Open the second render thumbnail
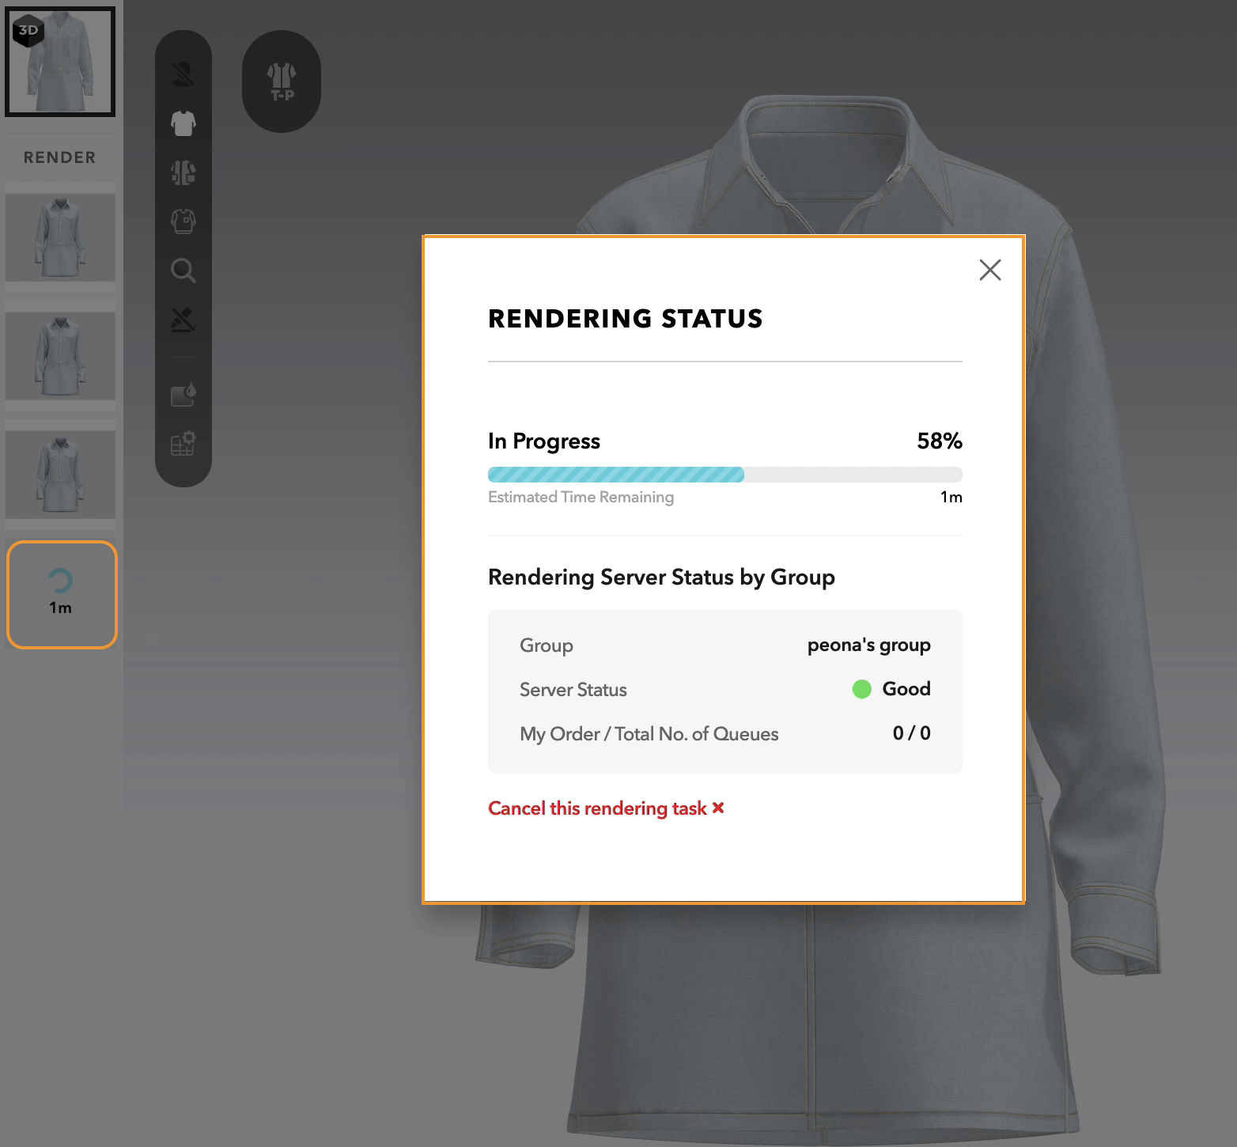This screenshot has width=1237, height=1147. pos(60,356)
